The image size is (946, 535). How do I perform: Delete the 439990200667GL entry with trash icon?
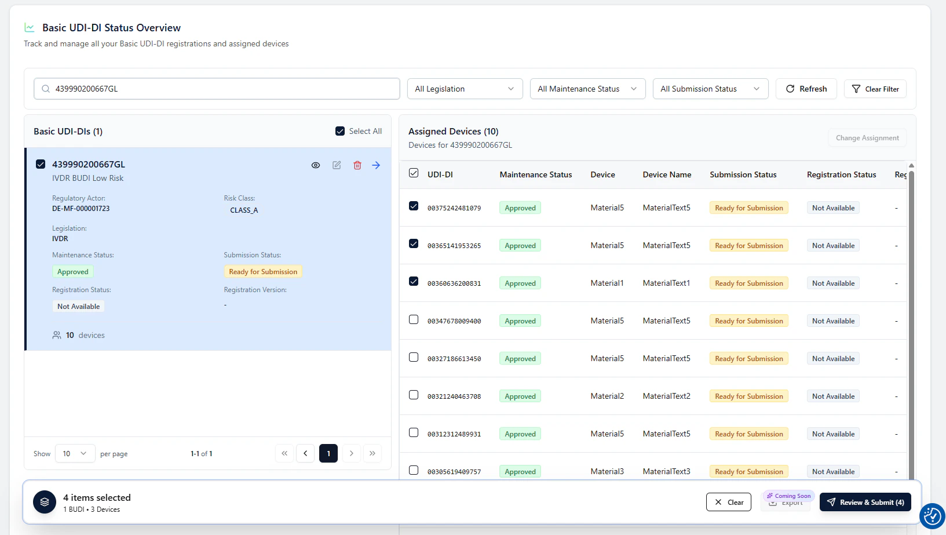point(357,165)
